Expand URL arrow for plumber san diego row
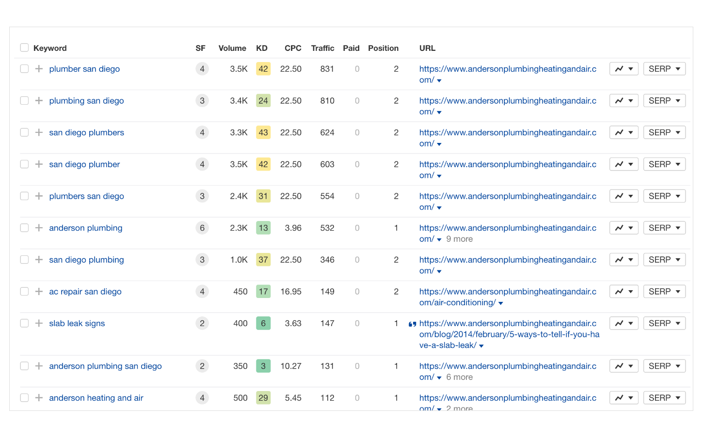 tap(439, 81)
